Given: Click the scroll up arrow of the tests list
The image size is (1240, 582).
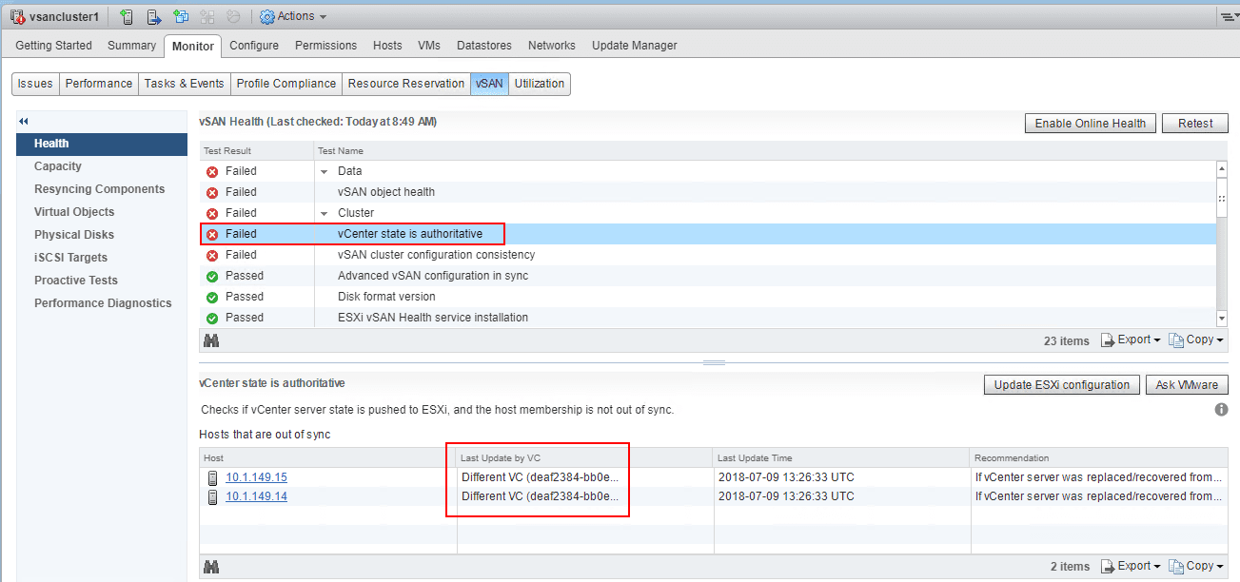Looking at the screenshot, I should tap(1222, 168).
